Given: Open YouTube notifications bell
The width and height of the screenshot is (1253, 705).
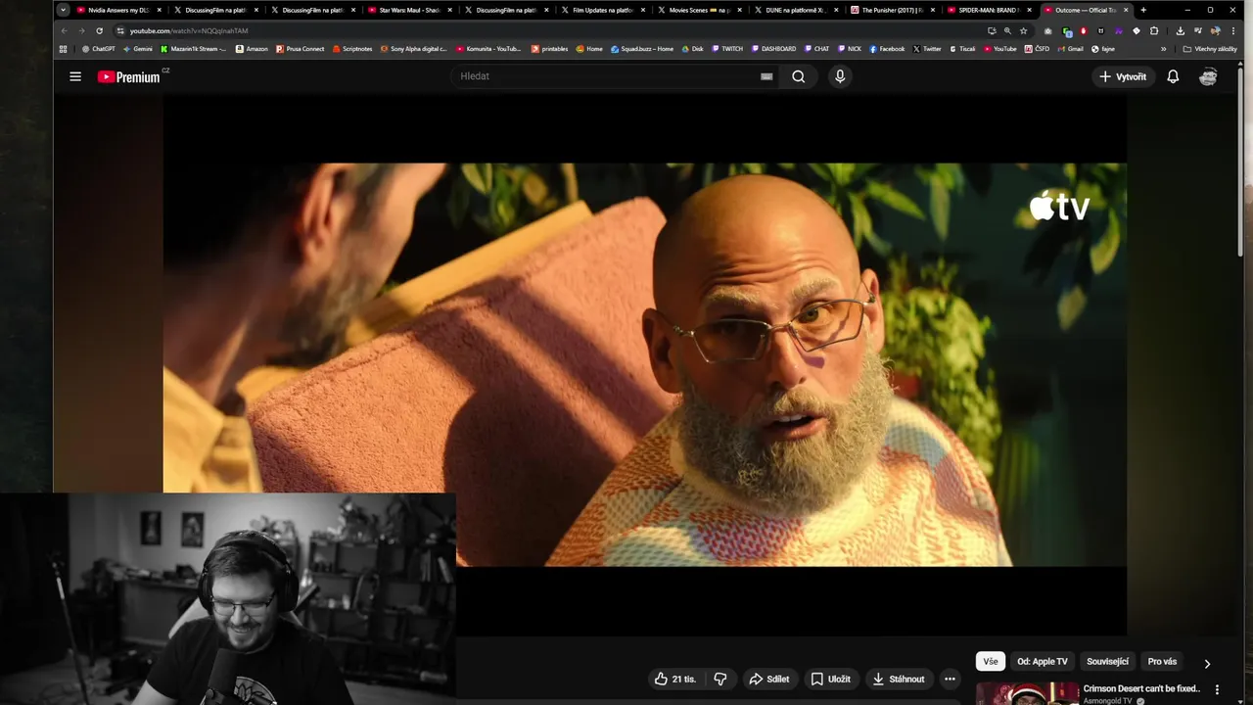Looking at the screenshot, I should click(1173, 76).
